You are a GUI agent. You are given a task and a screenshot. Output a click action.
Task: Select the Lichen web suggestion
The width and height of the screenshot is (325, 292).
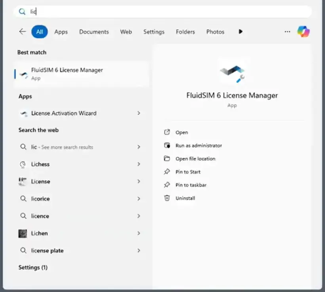81,233
